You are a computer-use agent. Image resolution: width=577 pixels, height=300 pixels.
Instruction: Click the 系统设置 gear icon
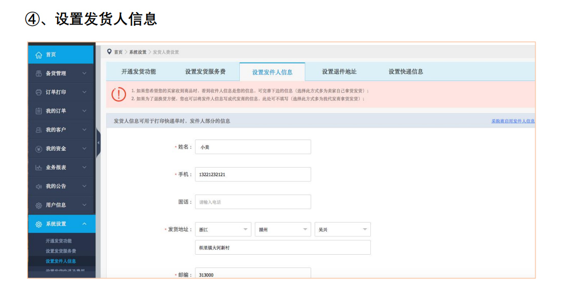click(39, 224)
